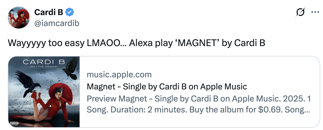Click the music.apple.com domain label
The width and height of the screenshot is (323, 130).
[119, 74]
